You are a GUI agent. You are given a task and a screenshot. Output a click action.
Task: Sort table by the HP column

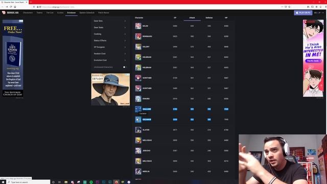pyautogui.click(x=226, y=18)
